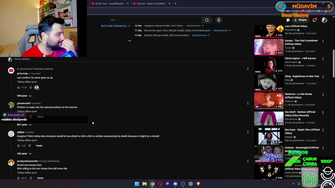Open options for @JetpackGamer456 comment
The height and width of the screenshot is (188, 335).
click(x=248, y=161)
